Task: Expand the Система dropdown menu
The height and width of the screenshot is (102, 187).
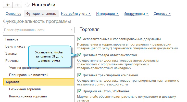Action: click(x=162, y=14)
